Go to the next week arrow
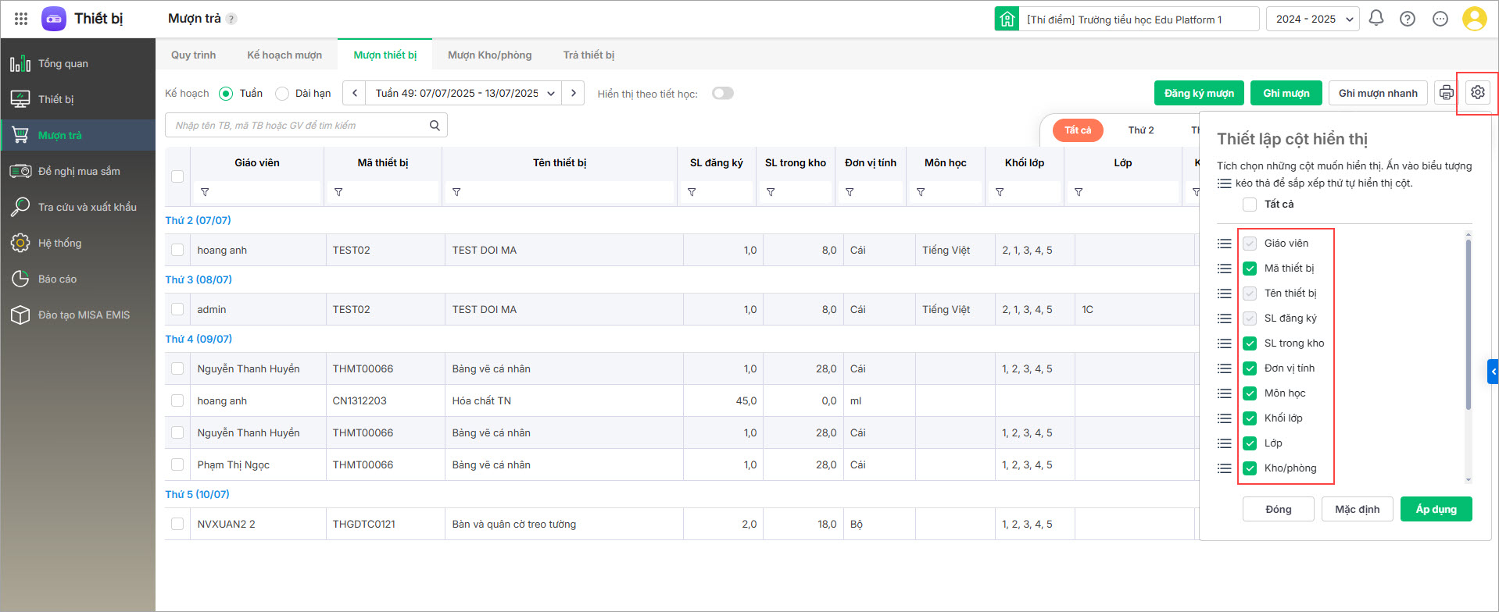1499x612 pixels. point(574,94)
